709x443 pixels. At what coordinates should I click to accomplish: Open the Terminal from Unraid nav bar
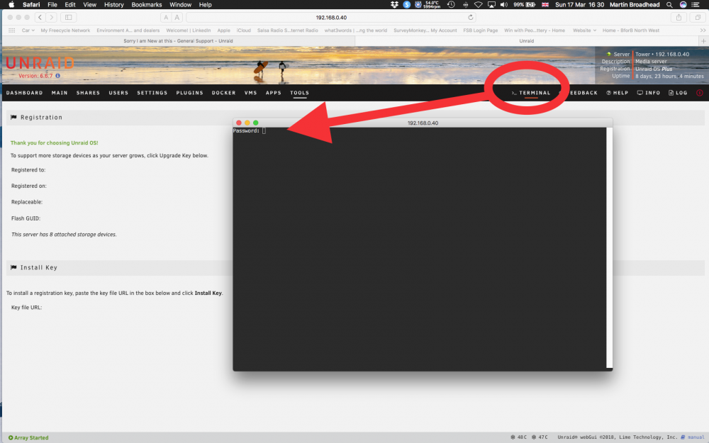click(x=531, y=93)
